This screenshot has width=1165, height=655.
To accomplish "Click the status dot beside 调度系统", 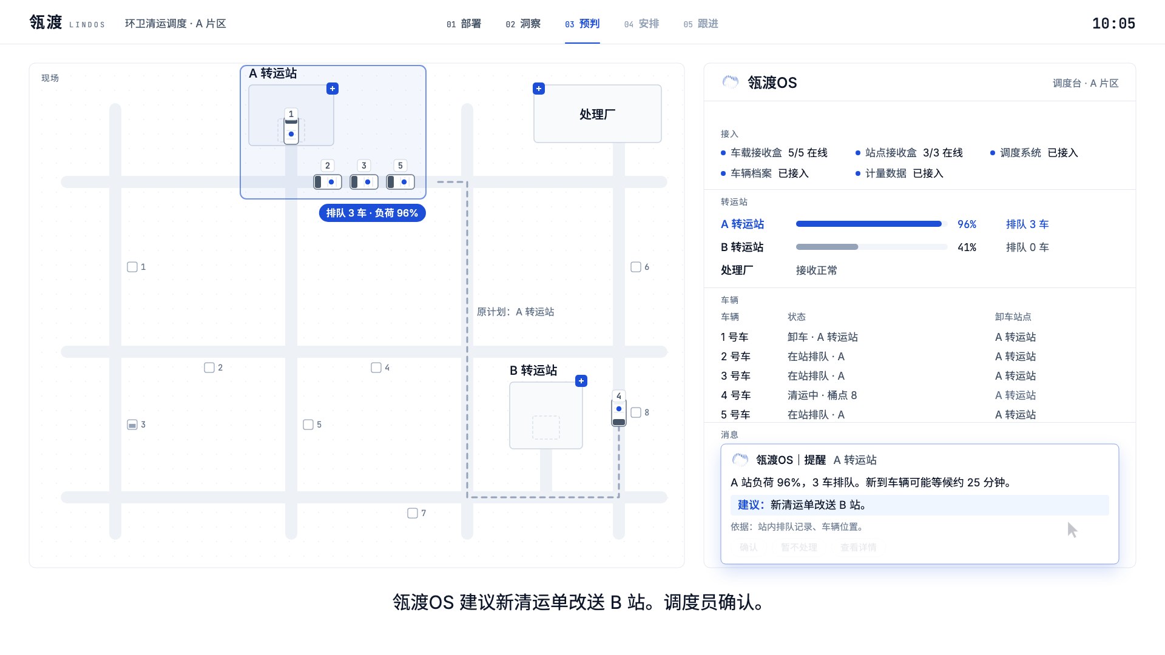I will (x=993, y=153).
